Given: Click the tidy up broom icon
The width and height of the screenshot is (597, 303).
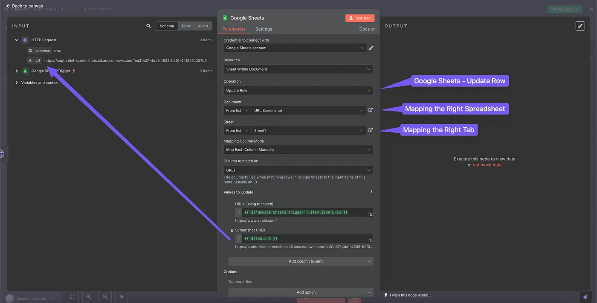Looking at the screenshot, I should (x=122, y=297).
